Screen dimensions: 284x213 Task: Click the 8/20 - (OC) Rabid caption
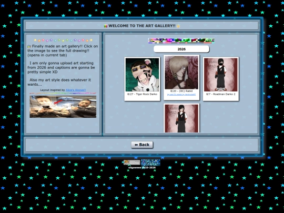[x=181, y=91]
